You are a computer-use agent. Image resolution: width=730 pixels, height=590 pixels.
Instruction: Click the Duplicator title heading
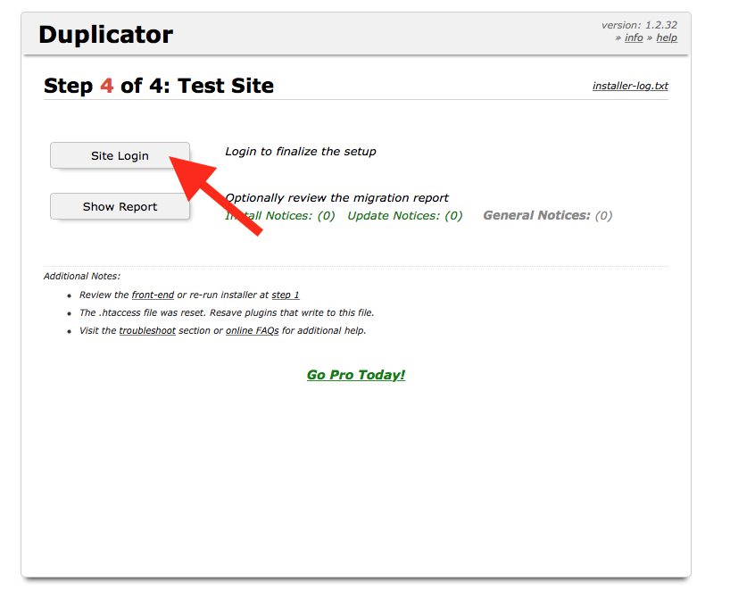click(105, 35)
